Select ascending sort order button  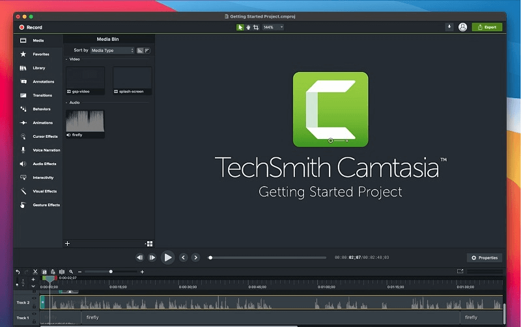pyautogui.click(x=140, y=51)
